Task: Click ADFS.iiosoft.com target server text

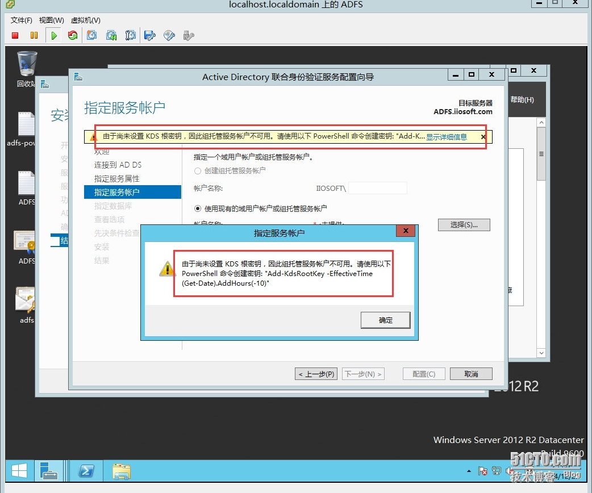Action: point(463,112)
